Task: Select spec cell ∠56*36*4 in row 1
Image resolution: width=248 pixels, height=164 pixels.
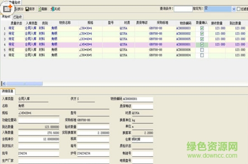Action: 90,28
